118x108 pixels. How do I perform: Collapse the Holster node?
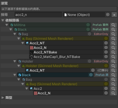click(15, 61)
